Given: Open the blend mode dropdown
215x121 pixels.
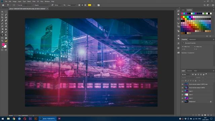Looking at the screenshot, I should (188, 78).
